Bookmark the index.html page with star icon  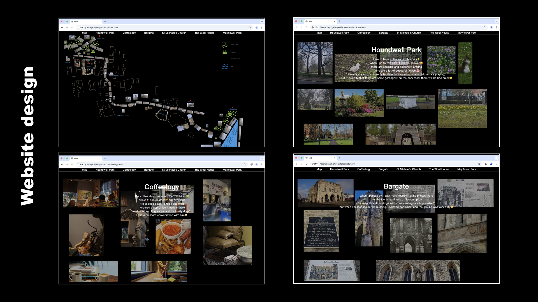pyautogui.click(x=250, y=28)
